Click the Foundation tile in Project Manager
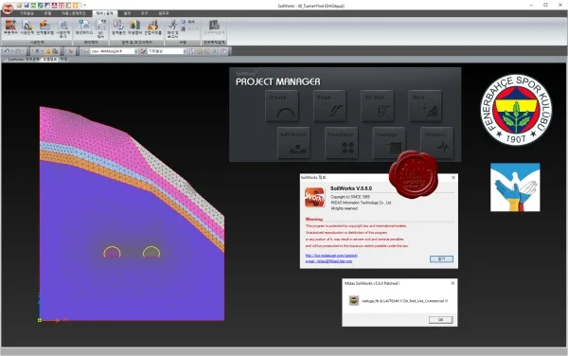Screen dimensions: 568x356 pyautogui.click(x=341, y=143)
